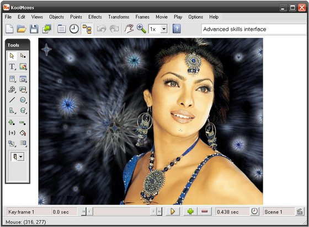Open the Play menu

pos(178,17)
